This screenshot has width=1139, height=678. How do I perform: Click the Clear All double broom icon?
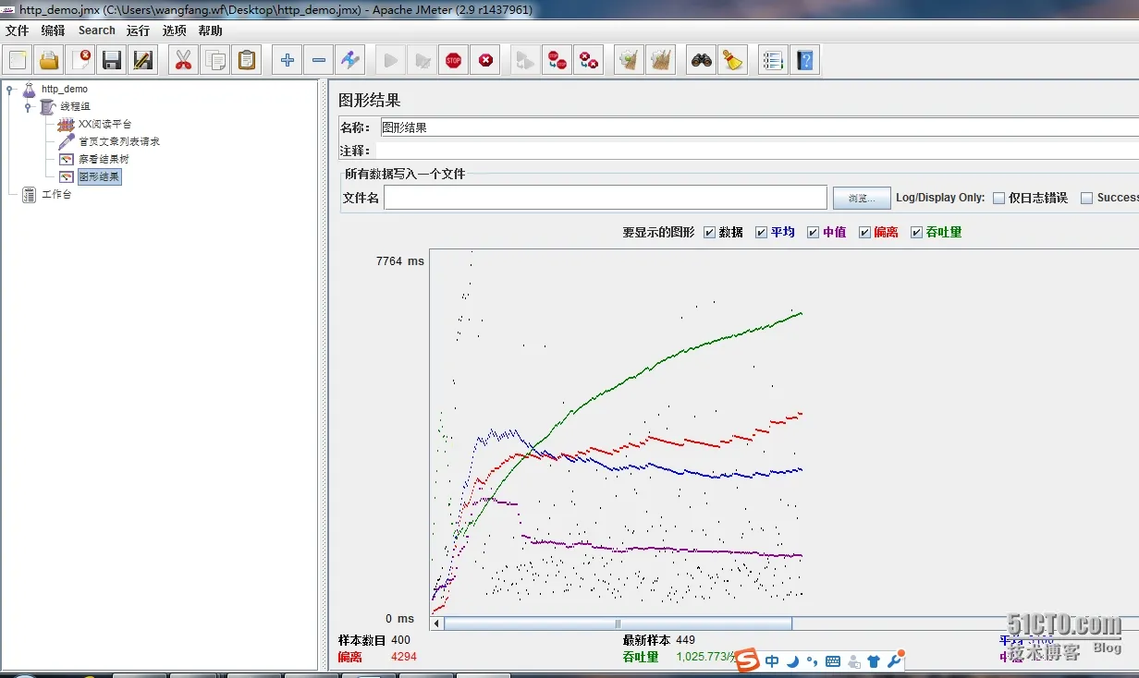point(660,60)
